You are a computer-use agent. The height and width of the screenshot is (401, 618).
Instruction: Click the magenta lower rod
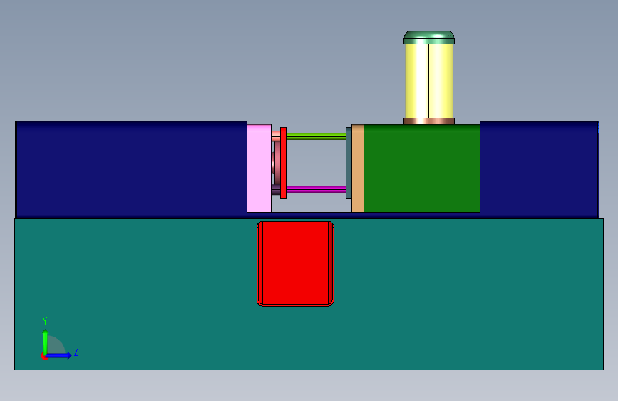316,190
